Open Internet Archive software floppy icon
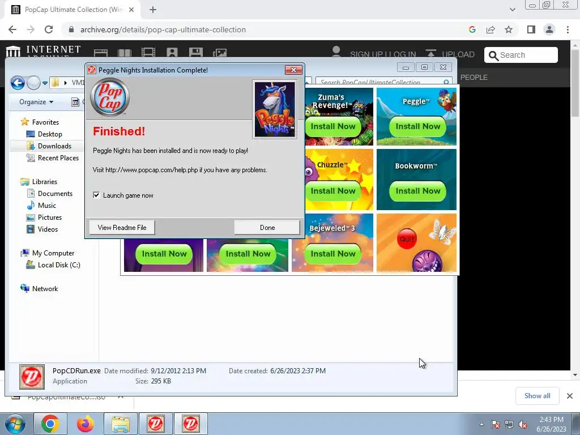Screen dimensions: 580x435 tap(195, 53)
